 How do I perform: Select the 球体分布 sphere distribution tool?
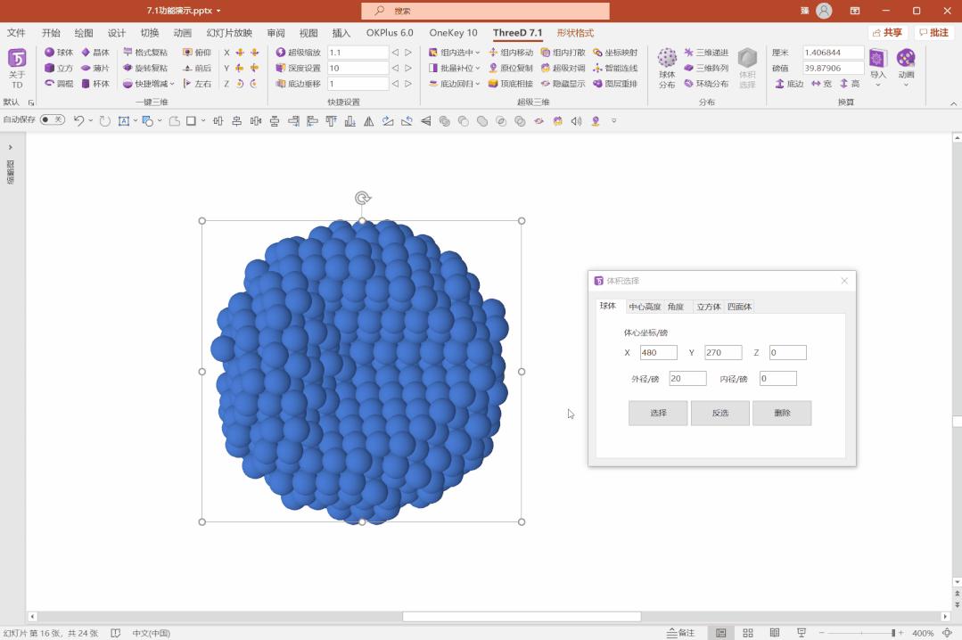[667, 68]
